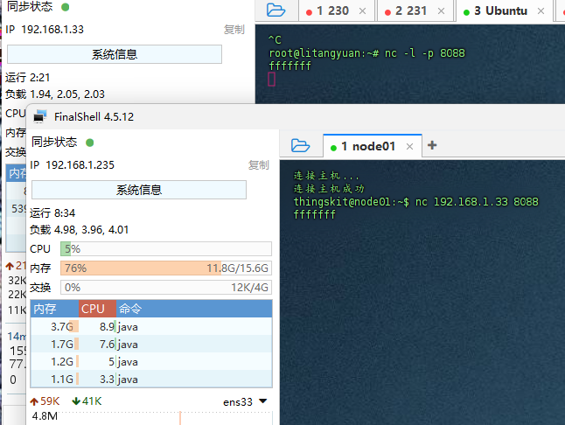Click the FinalShell app icon in the title bar
The image size is (565, 425).
click(40, 116)
